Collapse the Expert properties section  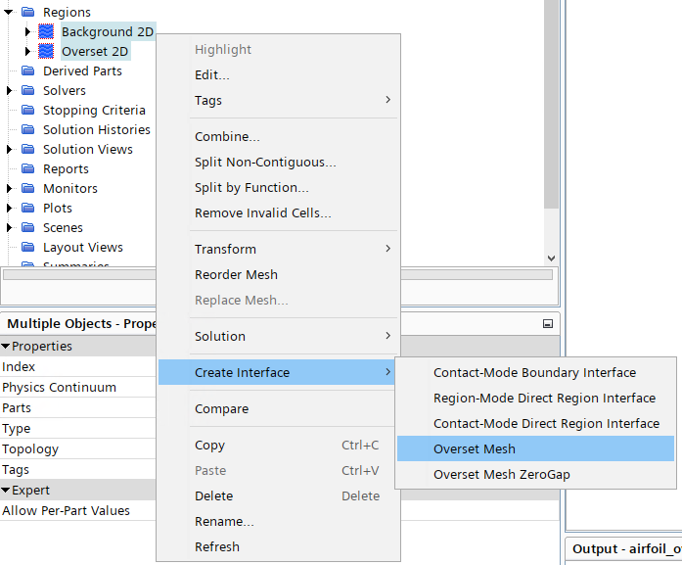coord(6,490)
